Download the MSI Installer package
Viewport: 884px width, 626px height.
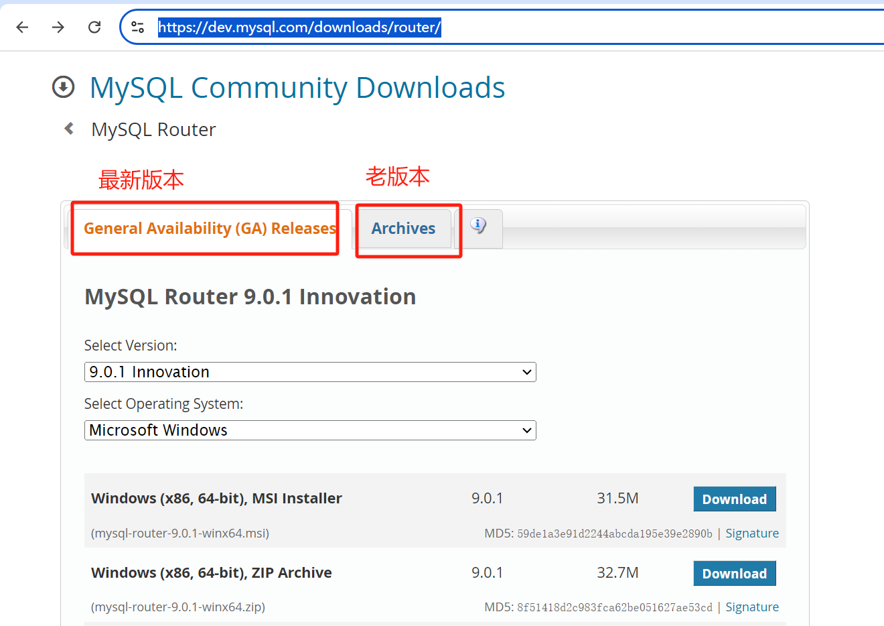pyautogui.click(x=735, y=499)
